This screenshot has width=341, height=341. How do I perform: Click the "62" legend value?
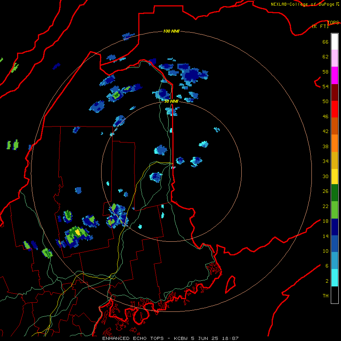pos(325,57)
